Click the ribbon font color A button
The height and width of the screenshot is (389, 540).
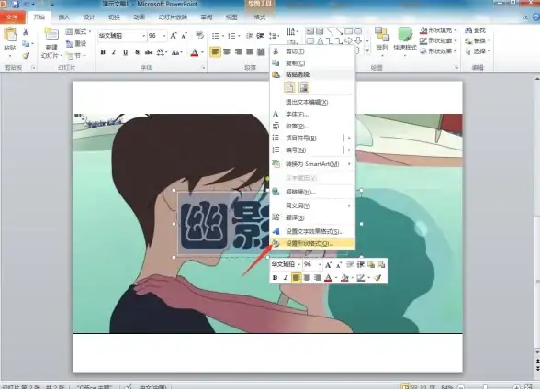pos(195,52)
